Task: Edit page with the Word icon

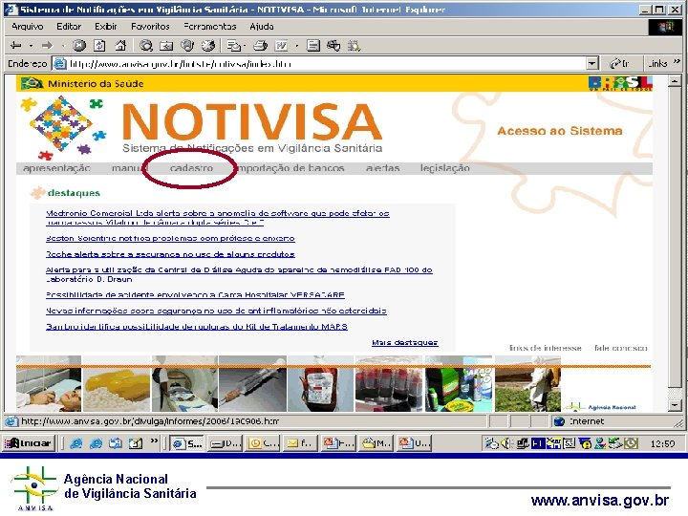Action: click(281, 45)
